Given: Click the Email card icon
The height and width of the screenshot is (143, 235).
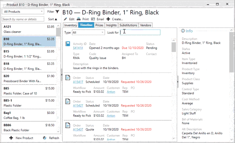Looking at the screenshot, I should click(93, 19).
